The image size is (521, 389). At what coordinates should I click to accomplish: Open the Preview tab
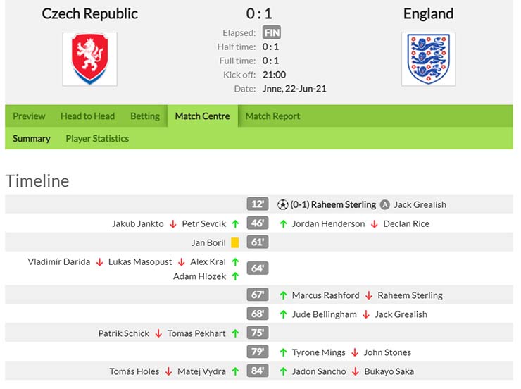coord(29,116)
